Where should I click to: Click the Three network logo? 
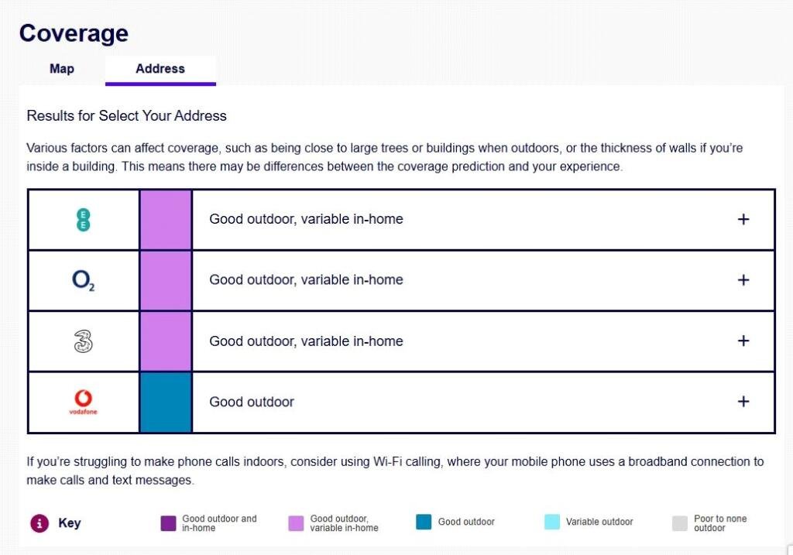pos(83,341)
